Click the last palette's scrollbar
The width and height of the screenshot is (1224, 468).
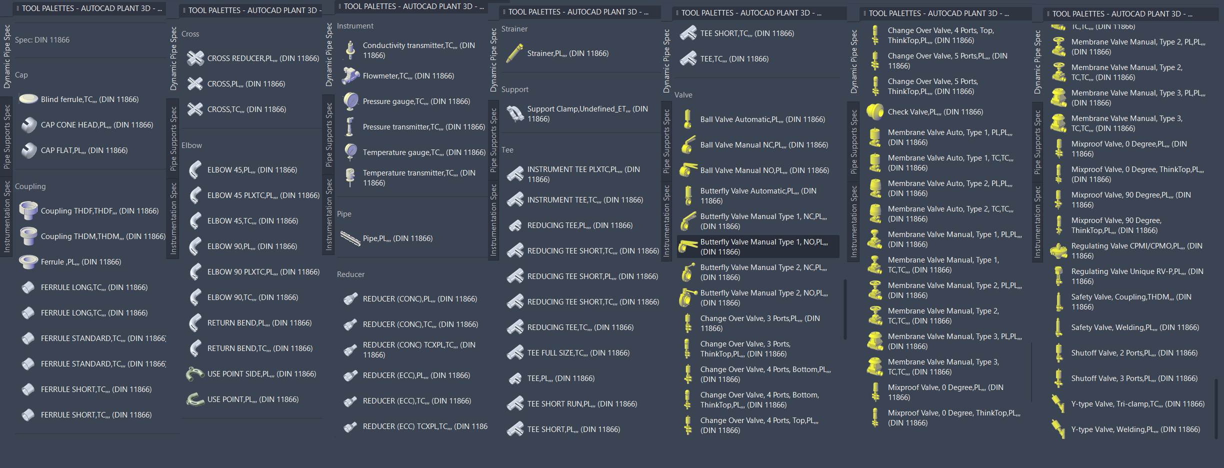click(x=1215, y=409)
